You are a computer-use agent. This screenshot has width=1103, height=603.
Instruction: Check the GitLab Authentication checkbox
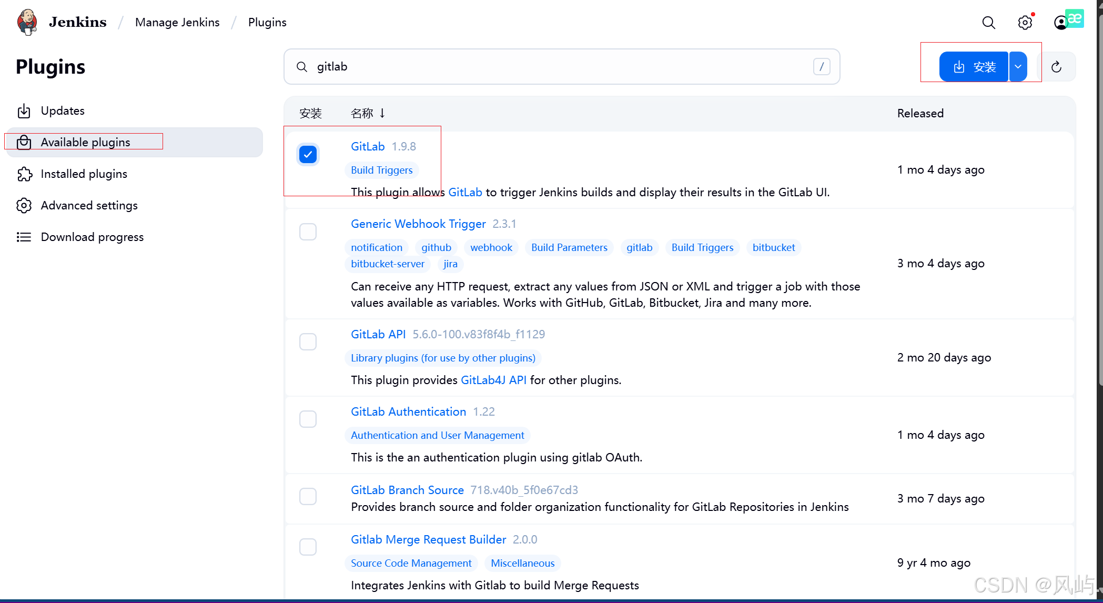pos(308,419)
